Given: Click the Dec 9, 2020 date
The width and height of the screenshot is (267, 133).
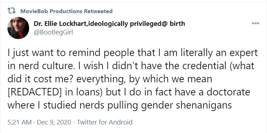Looking at the screenshot, I should tap(54, 122).
